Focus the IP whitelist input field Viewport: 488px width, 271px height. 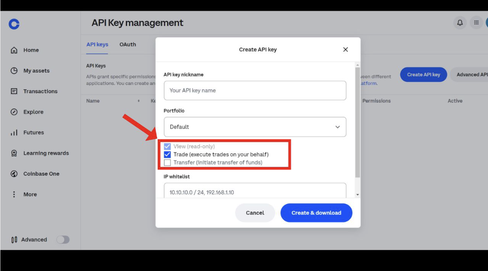click(x=255, y=191)
